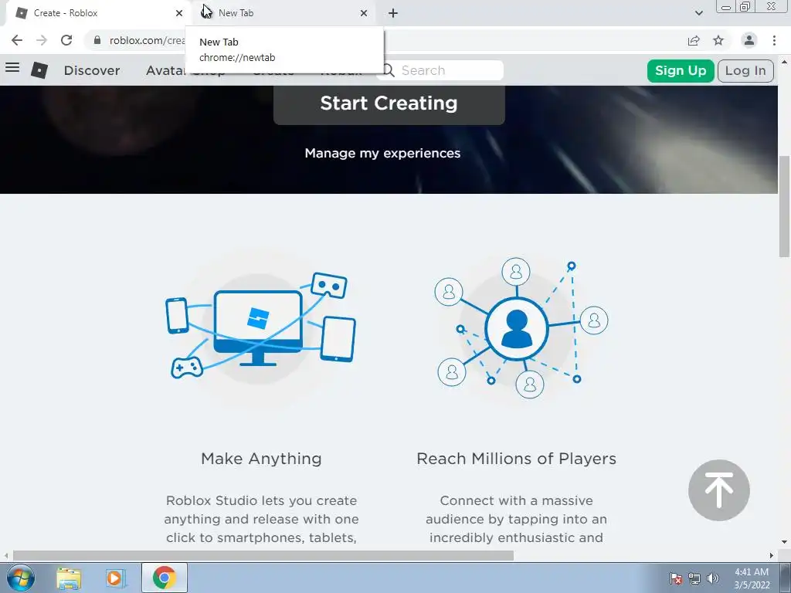
Task: Click the Show desktop strip on the taskbar
Action: point(786,578)
